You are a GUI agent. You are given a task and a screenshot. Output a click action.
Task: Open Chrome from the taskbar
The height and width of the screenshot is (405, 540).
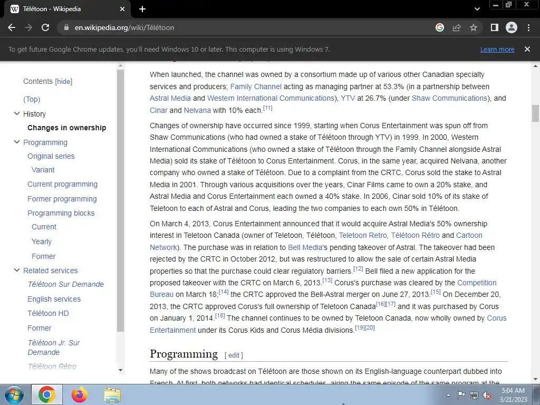[x=47, y=394]
